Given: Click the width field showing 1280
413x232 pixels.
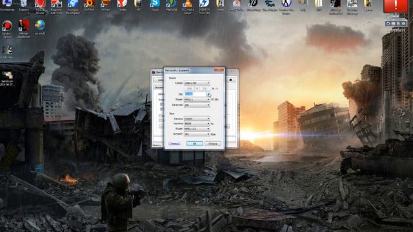Looking at the screenshot, I should click(189, 89).
